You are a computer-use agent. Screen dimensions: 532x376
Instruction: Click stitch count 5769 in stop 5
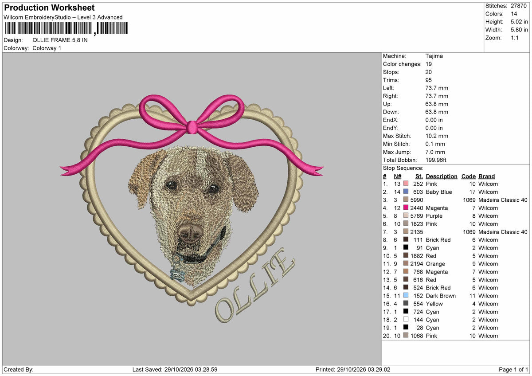tap(417, 216)
